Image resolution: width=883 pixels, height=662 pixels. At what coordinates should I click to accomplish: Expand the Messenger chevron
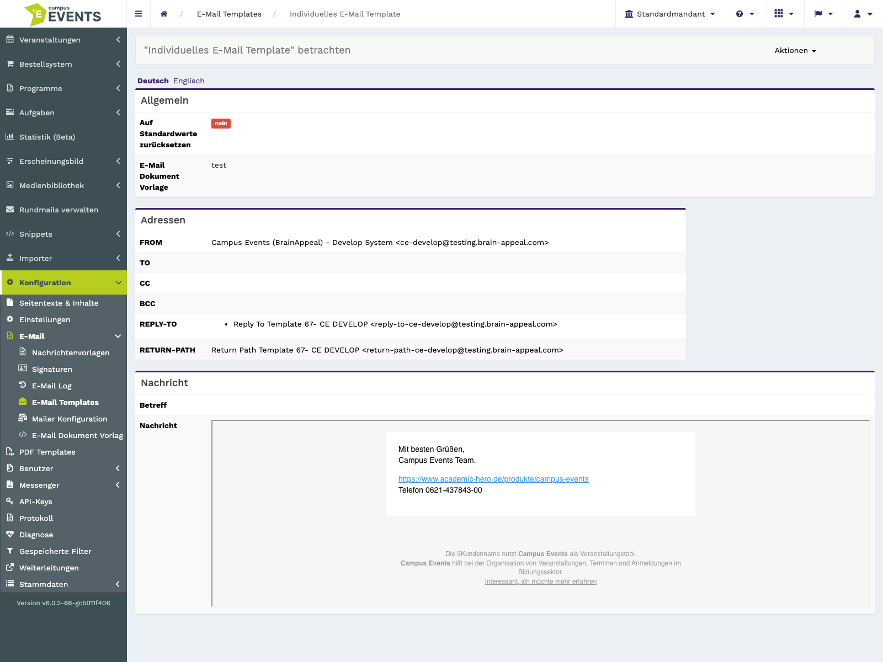[118, 485]
